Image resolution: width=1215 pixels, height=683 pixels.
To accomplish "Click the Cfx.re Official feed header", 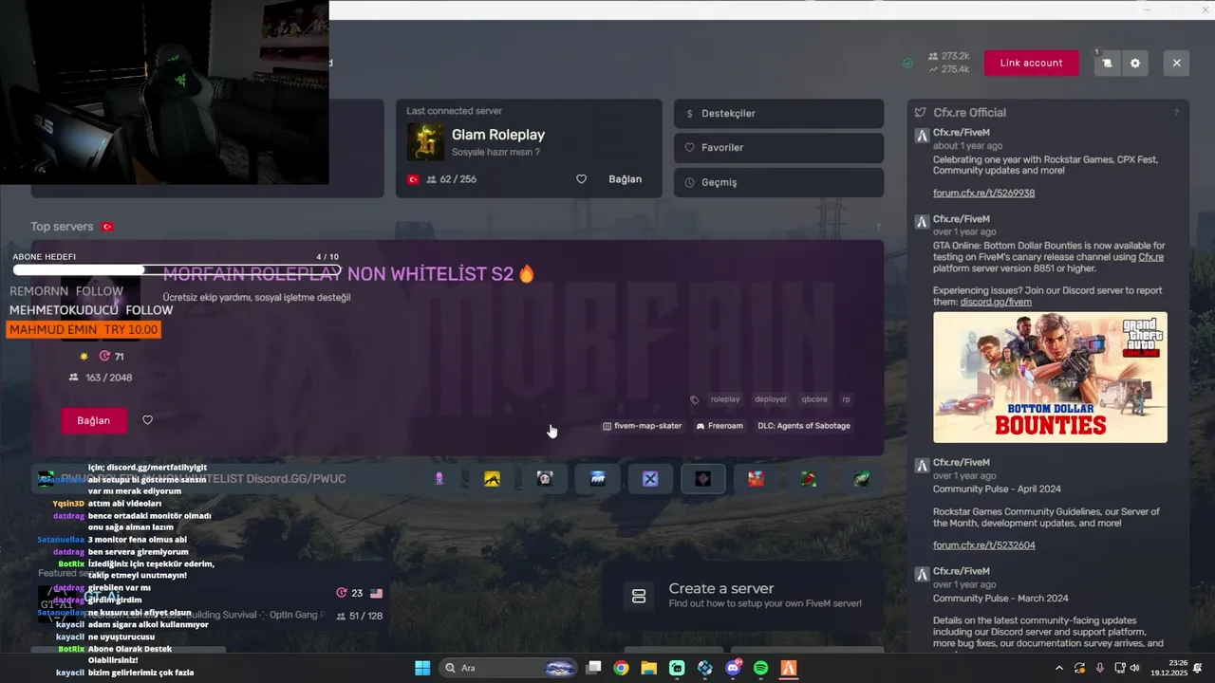I will 969,112.
